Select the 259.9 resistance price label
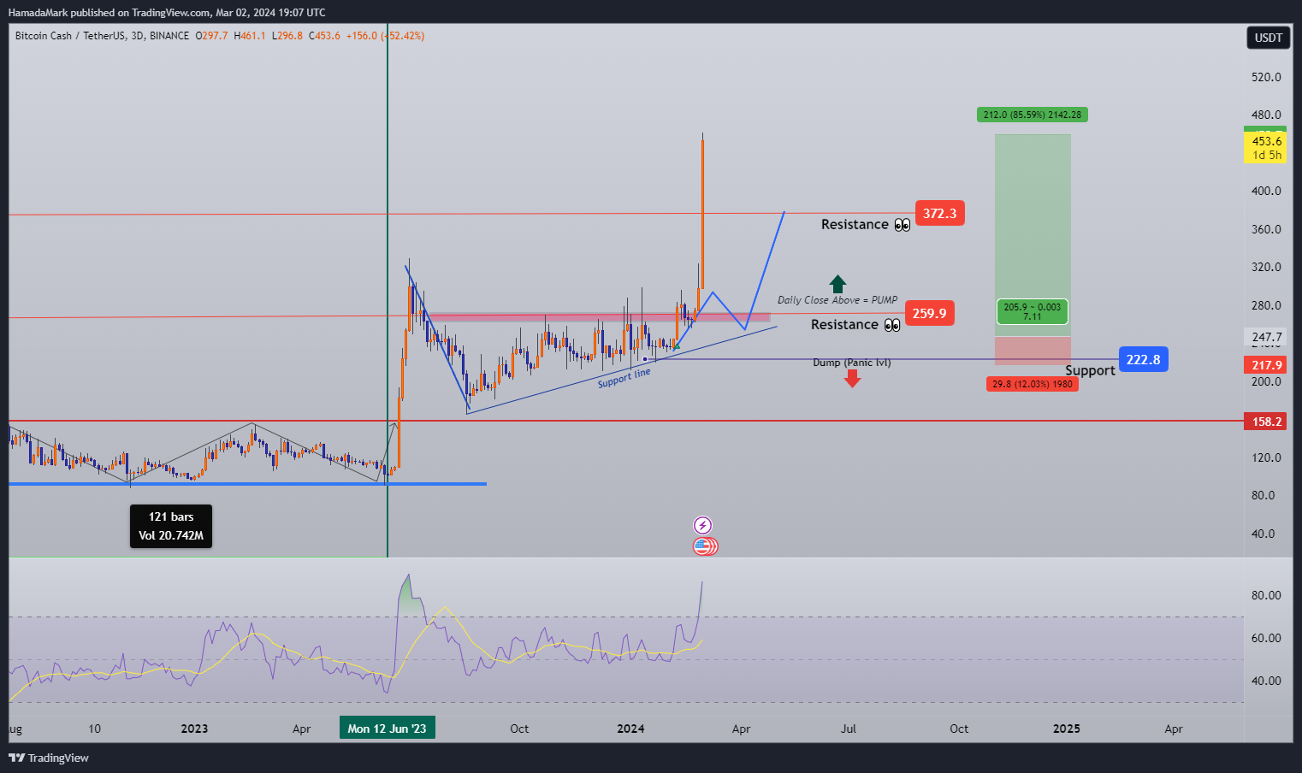Image resolution: width=1302 pixels, height=773 pixels. point(929,313)
